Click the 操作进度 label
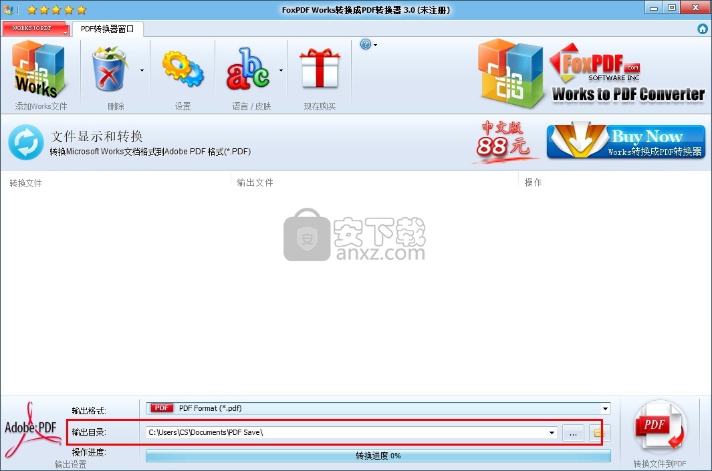The height and width of the screenshot is (471, 712). pos(88,452)
